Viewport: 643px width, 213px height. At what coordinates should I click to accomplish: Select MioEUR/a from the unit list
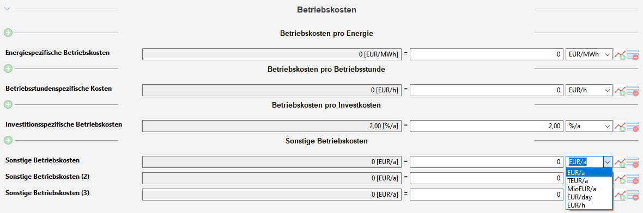pyautogui.click(x=589, y=189)
